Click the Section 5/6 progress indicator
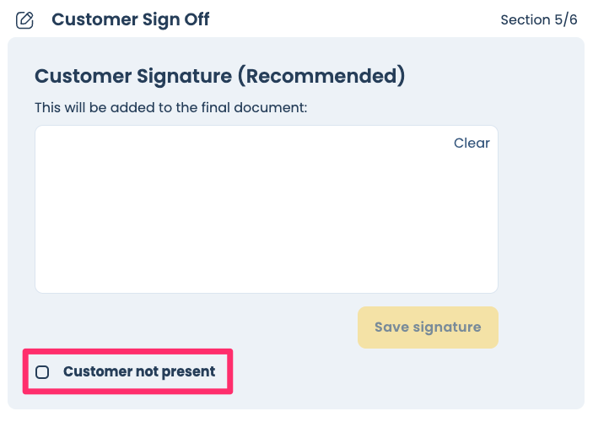593x422 pixels. pyautogui.click(x=538, y=19)
